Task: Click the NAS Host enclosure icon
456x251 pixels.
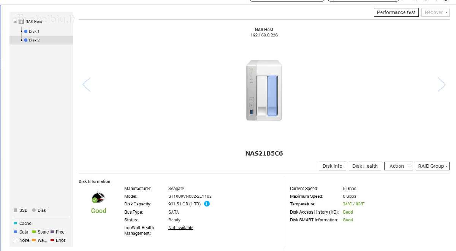Action: point(21,22)
